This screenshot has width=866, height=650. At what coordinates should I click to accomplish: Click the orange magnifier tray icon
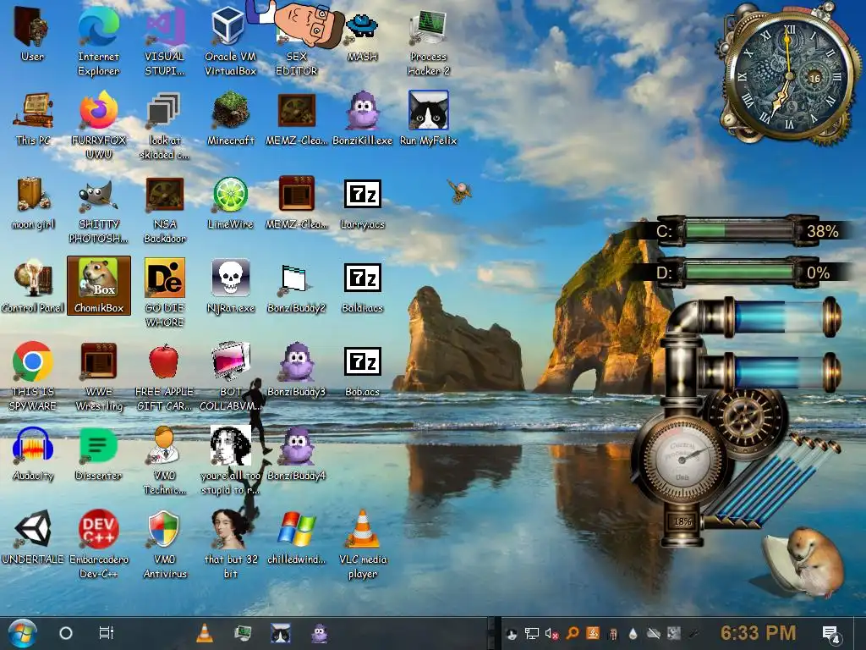coord(573,633)
